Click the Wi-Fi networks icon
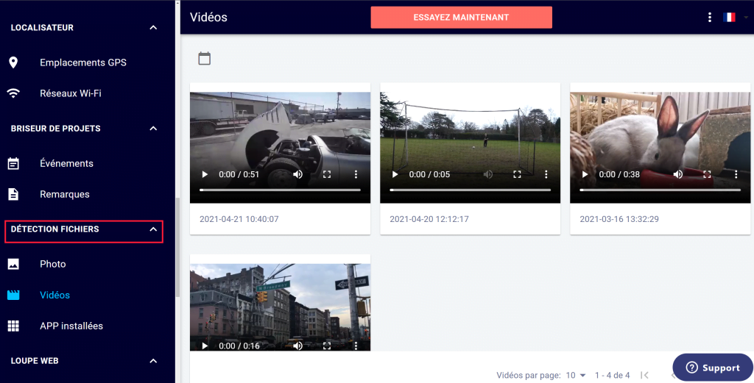The width and height of the screenshot is (754, 383). click(13, 93)
